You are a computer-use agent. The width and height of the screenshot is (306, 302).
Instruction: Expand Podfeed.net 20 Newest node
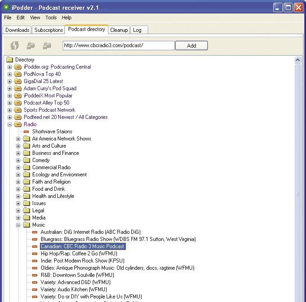coord(9,117)
